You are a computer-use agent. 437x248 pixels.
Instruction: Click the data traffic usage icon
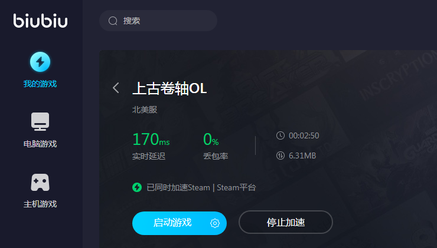281,156
